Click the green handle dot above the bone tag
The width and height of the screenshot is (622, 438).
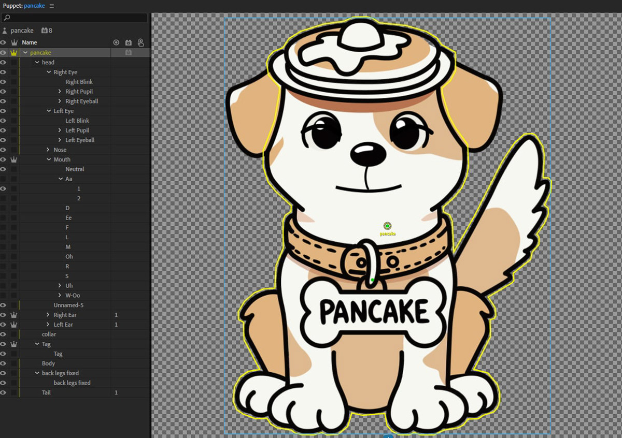point(372,280)
